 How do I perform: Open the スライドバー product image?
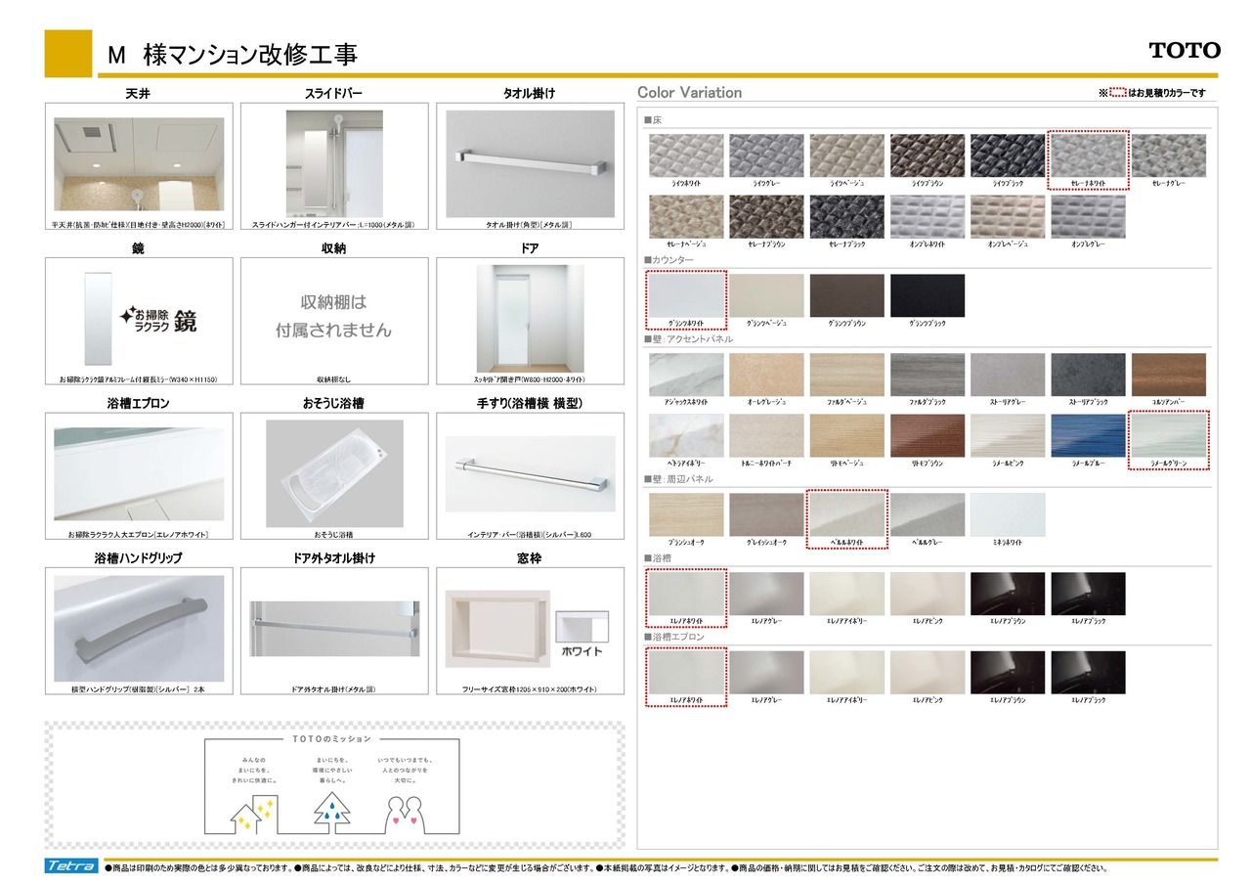tap(334, 161)
